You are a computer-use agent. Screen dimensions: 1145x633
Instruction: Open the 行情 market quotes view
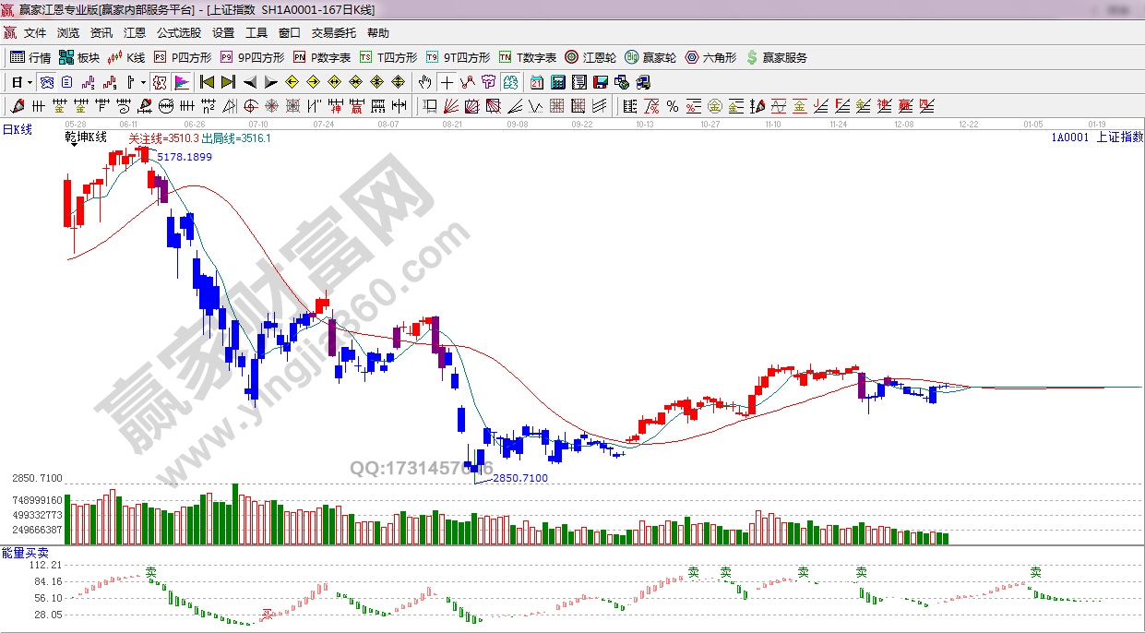(x=30, y=57)
